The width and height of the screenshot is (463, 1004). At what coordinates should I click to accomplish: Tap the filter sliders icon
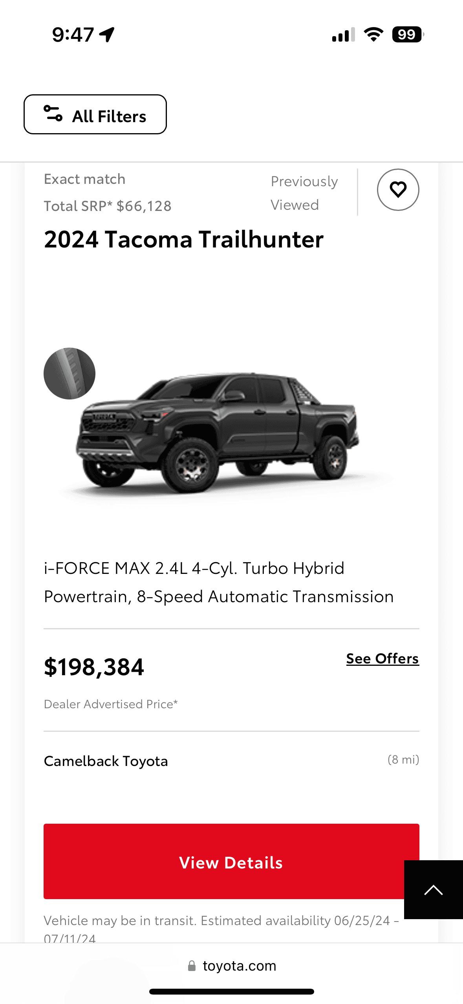coord(53,114)
